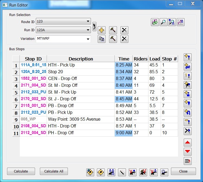This screenshot has height=182, width=203.
Task: Click the blue students group icon
Action: tap(111, 172)
